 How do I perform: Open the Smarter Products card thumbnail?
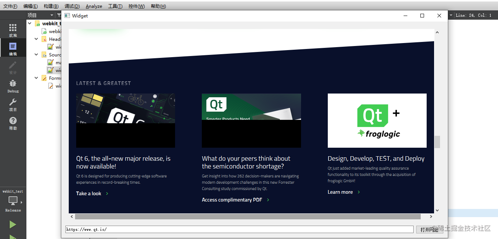(251, 121)
